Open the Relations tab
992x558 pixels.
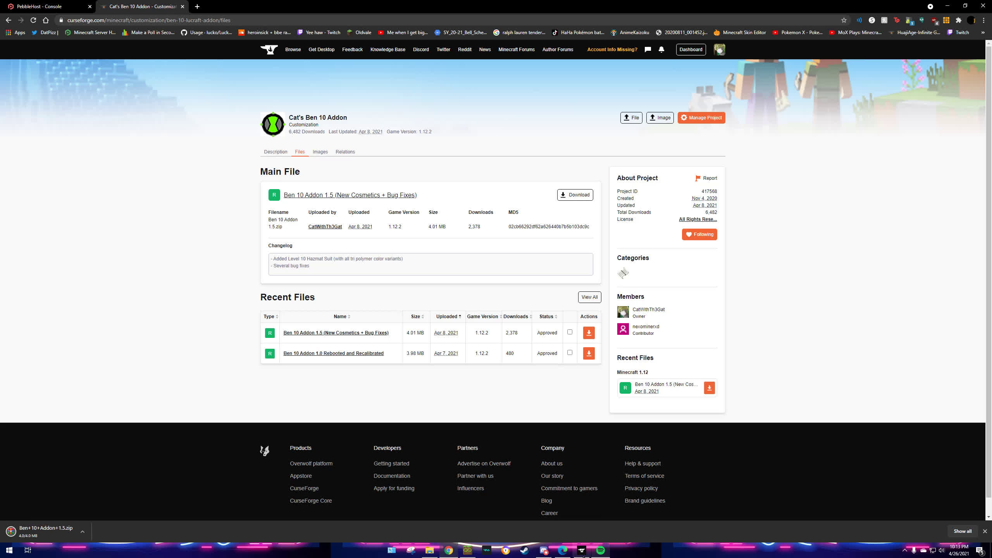[x=345, y=152]
